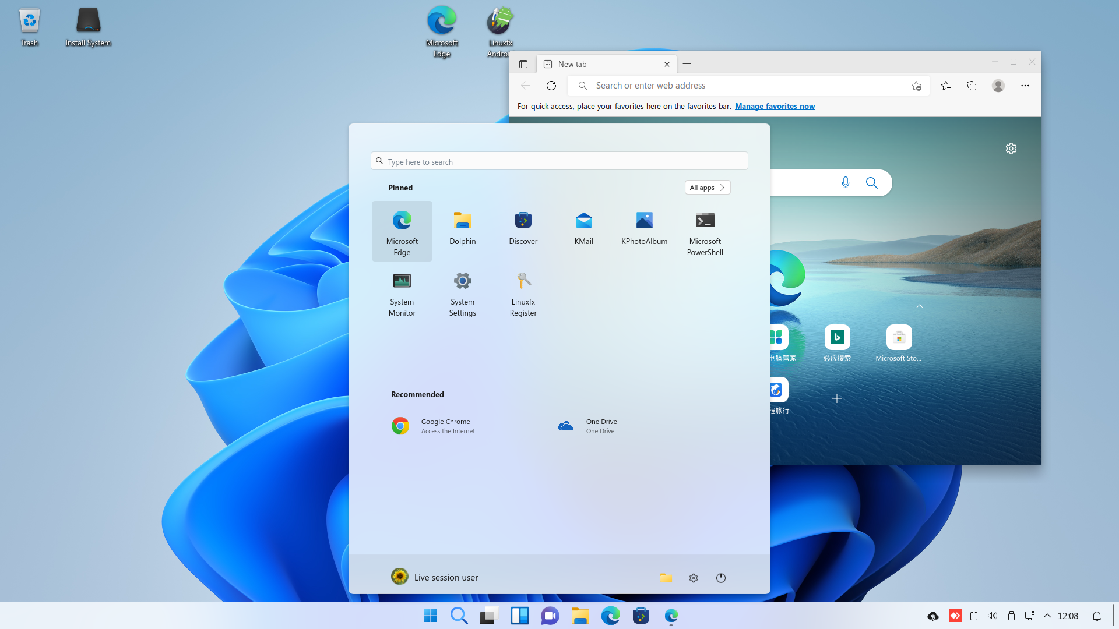Collapse quick links with chevron arrow

tap(919, 306)
